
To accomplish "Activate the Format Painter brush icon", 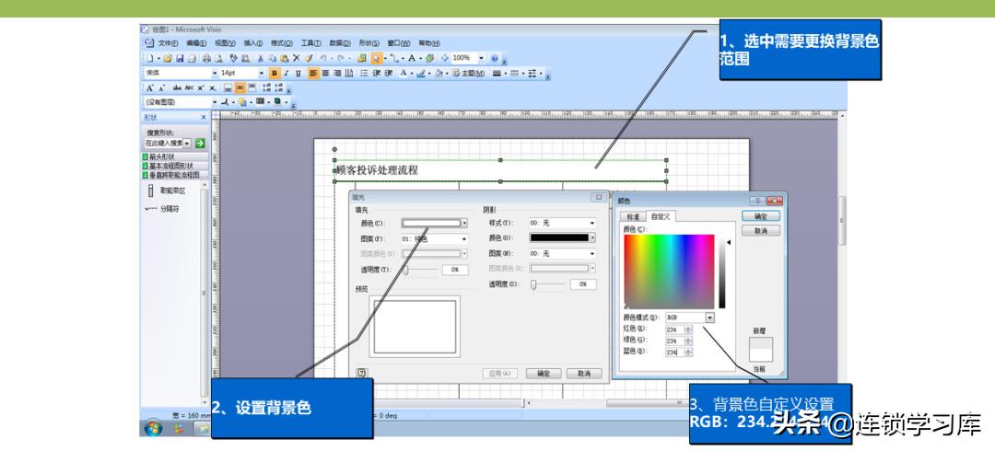I will [x=309, y=58].
